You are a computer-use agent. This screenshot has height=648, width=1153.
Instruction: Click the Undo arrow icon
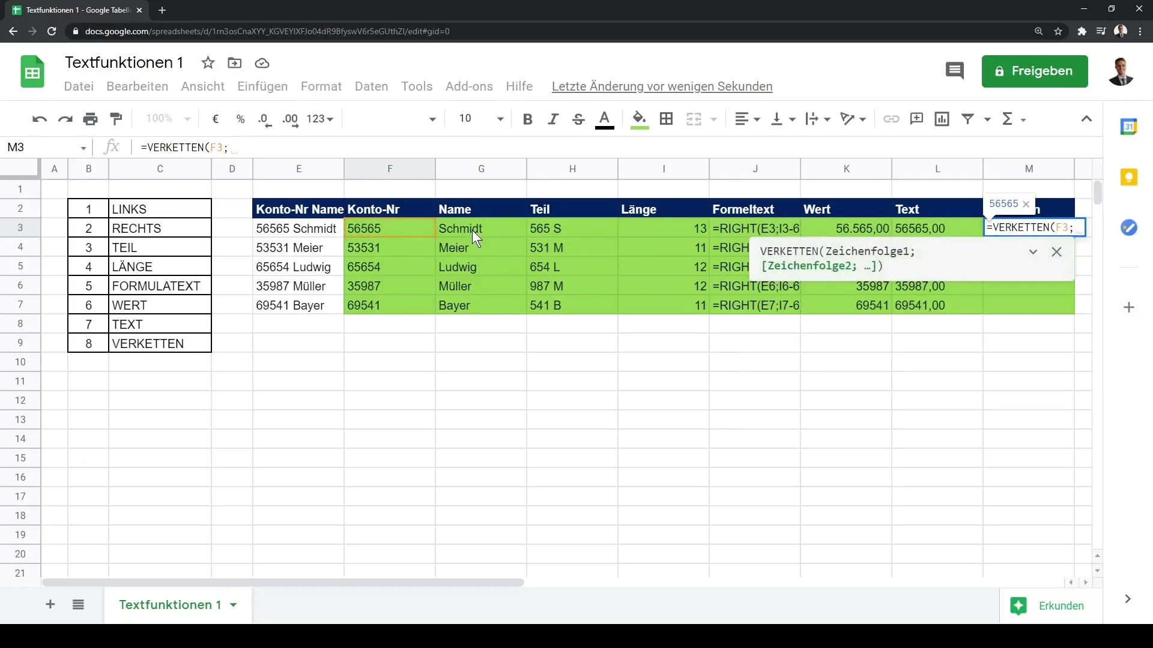tap(40, 119)
